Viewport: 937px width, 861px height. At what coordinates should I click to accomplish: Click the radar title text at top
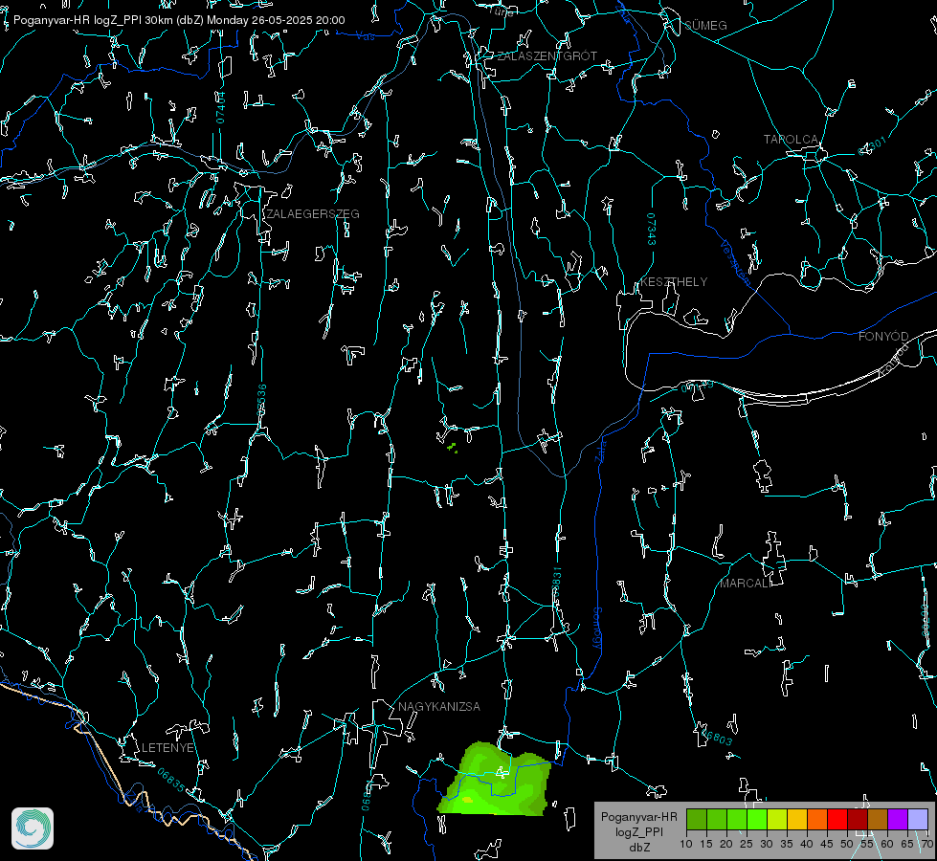179,20
